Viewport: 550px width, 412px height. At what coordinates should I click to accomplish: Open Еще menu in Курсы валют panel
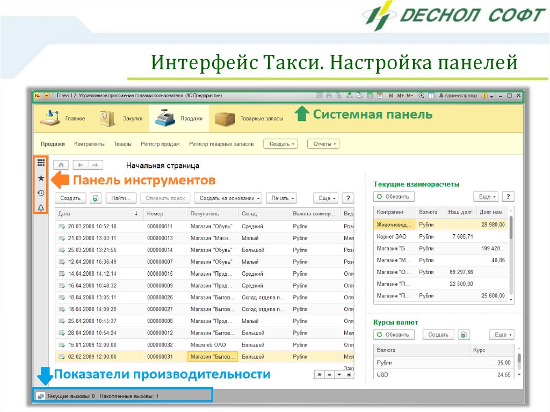(x=503, y=335)
